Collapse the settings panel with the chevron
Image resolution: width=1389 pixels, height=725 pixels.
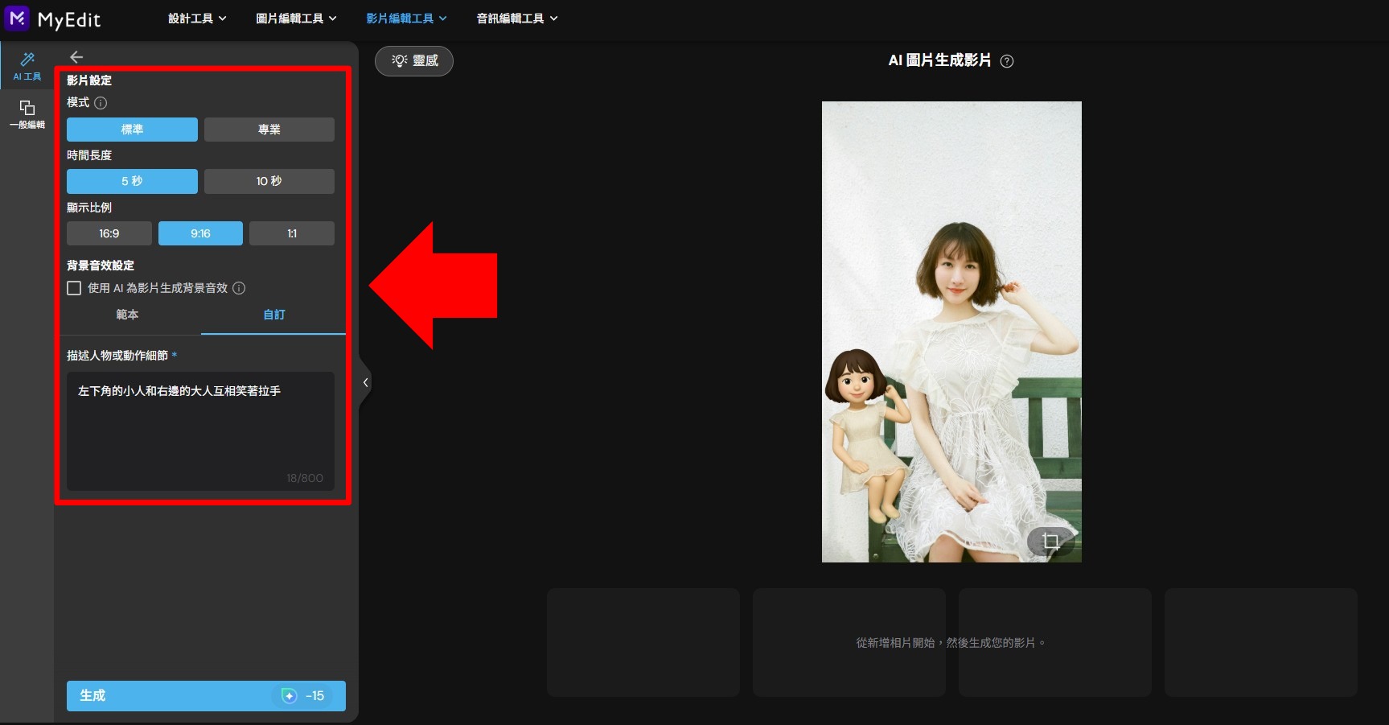pyautogui.click(x=364, y=382)
